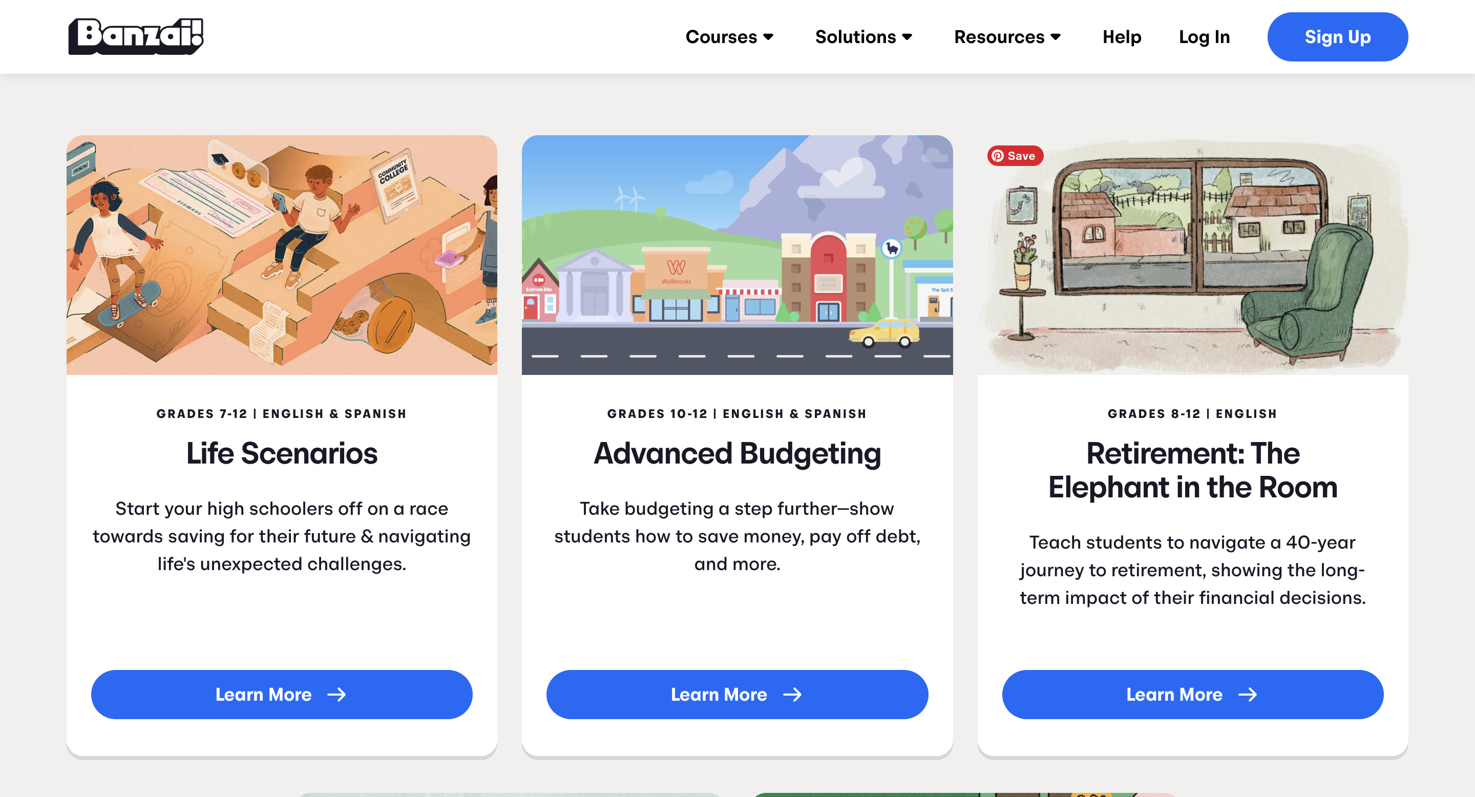The width and height of the screenshot is (1475, 797).
Task: Click the Courses caret arrow
Action: coord(768,37)
